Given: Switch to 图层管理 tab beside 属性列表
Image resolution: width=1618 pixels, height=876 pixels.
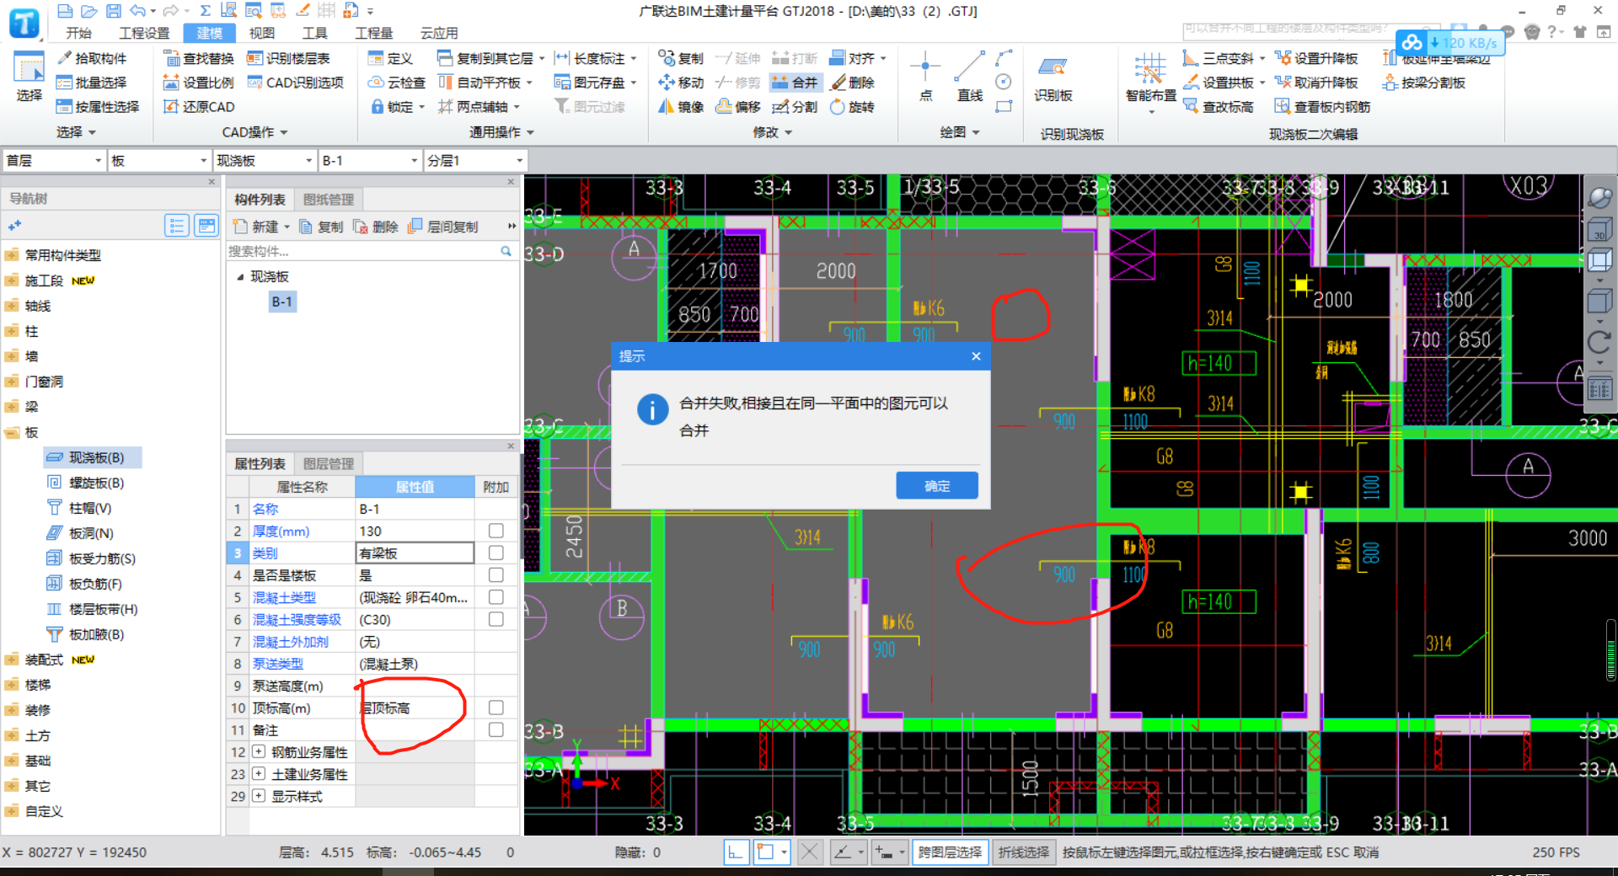Looking at the screenshot, I should pos(329,464).
